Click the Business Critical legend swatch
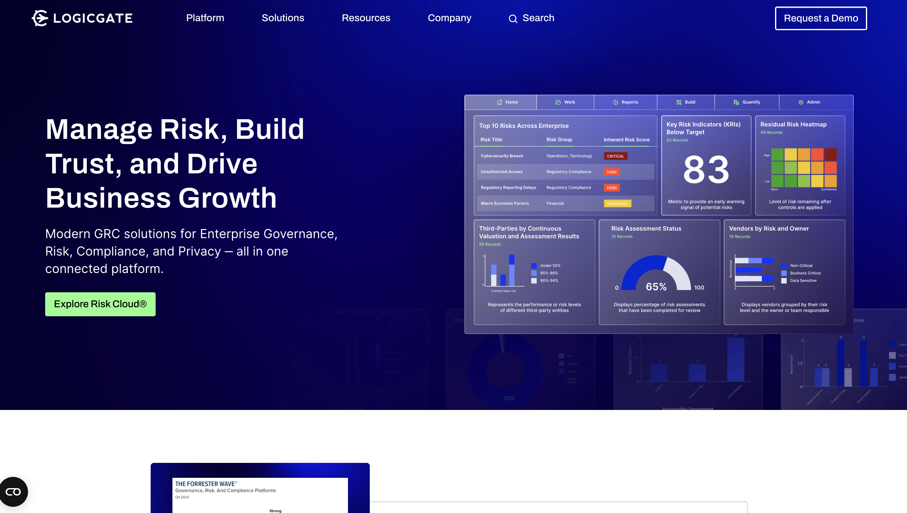The height and width of the screenshot is (513, 907). 784,273
